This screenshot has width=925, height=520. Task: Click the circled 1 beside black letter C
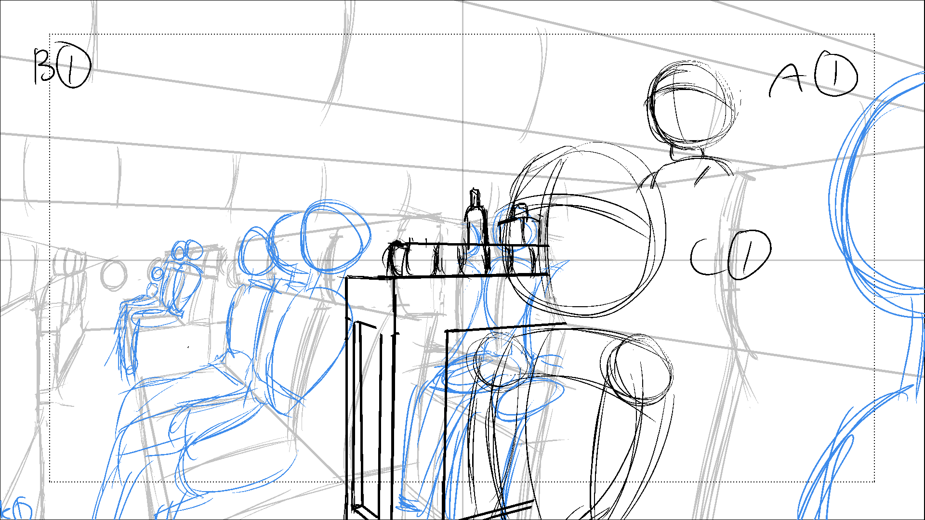point(748,255)
